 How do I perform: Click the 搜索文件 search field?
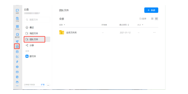point(37,20)
